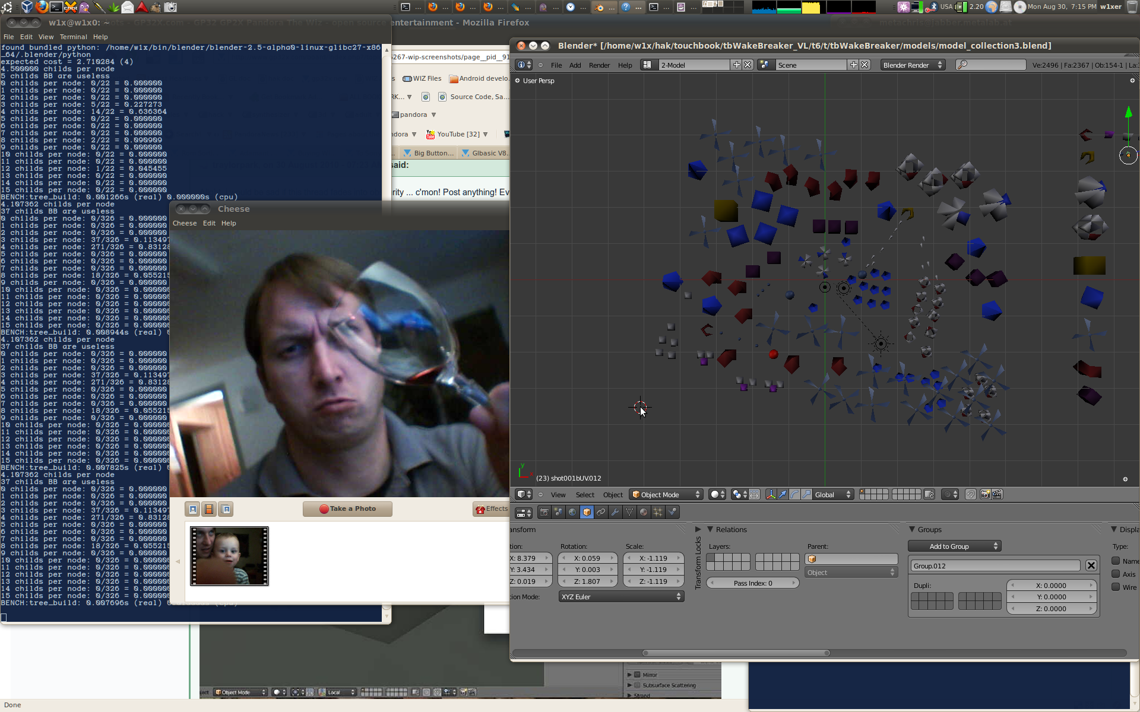The width and height of the screenshot is (1140, 712).
Task: Click the Pass Index value slider
Action: 753,583
